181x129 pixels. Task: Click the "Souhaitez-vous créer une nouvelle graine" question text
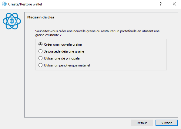[97, 33]
